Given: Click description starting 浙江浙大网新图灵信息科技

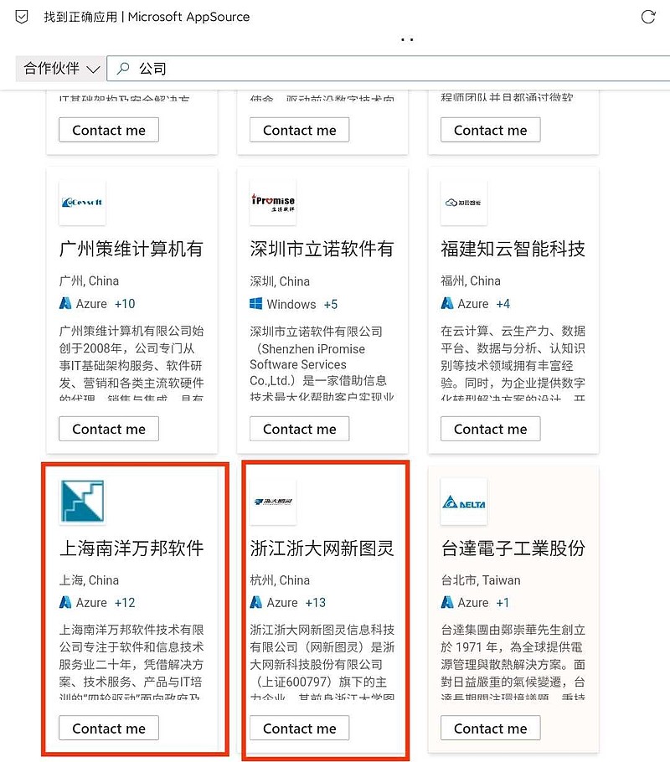Looking at the screenshot, I should click(322, 662).
